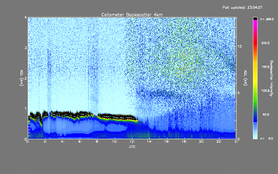Image resolution: width=278 pixels, height=174 pixels.
Task: Select the 10 tick on AGL (kft) axis
Action: 239,46
